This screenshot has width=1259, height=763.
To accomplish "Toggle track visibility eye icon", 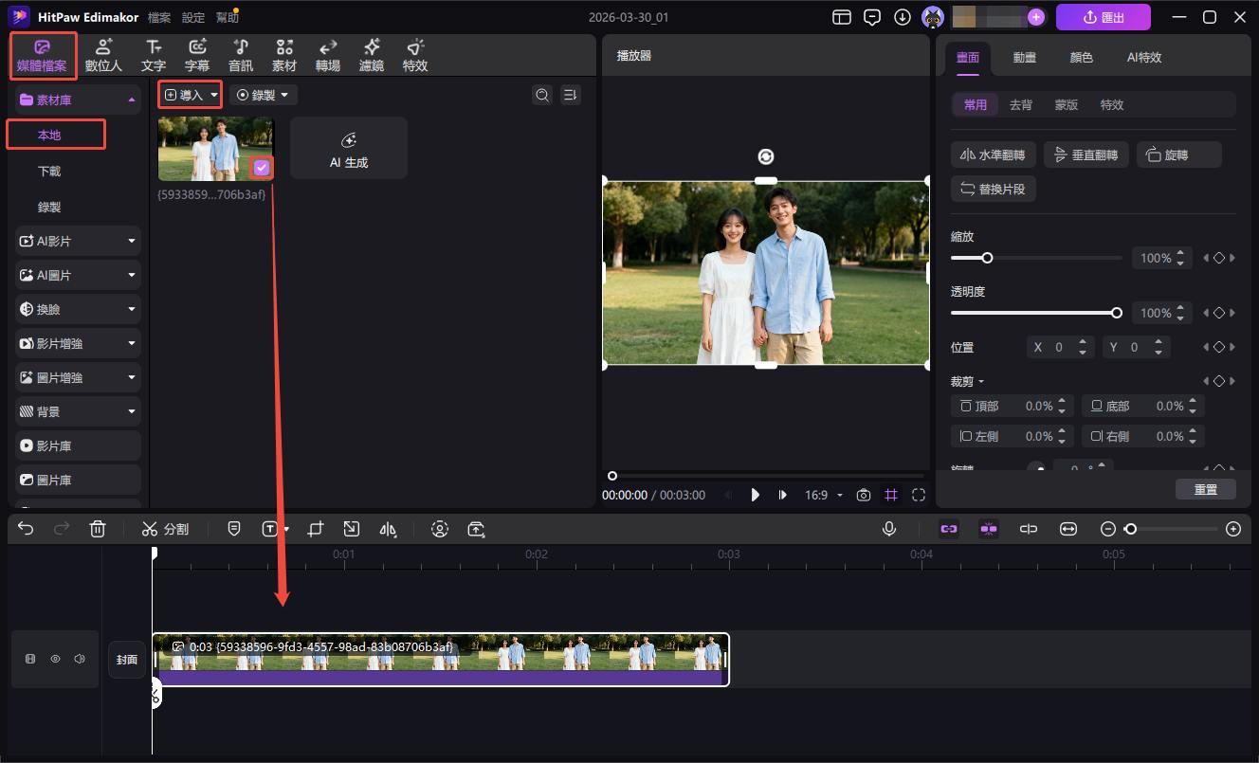I will point(55,659).
